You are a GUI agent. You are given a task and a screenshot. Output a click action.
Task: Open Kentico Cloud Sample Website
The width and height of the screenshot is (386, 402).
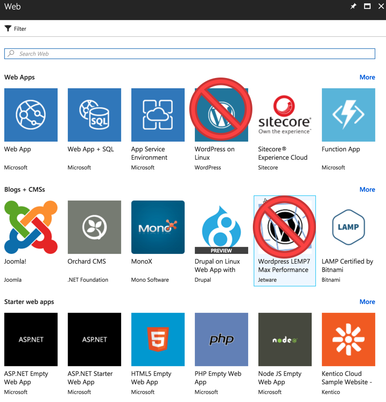[x=348, y=339]
